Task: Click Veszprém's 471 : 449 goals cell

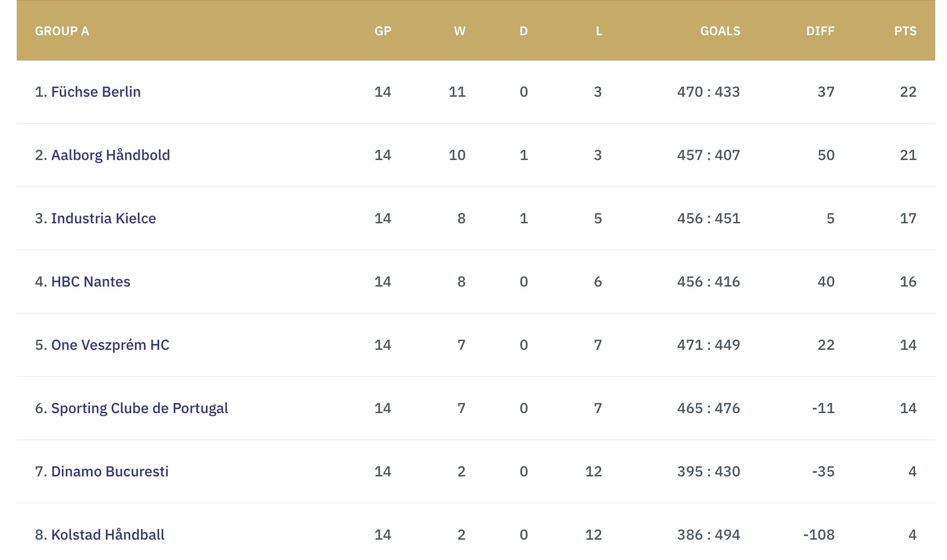Action: coord(708,345)
